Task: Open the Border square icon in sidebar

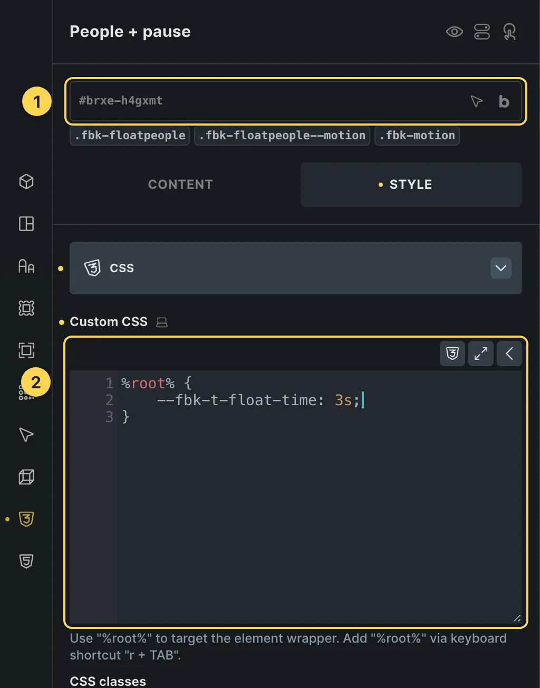Action: [x=26, y=350]
